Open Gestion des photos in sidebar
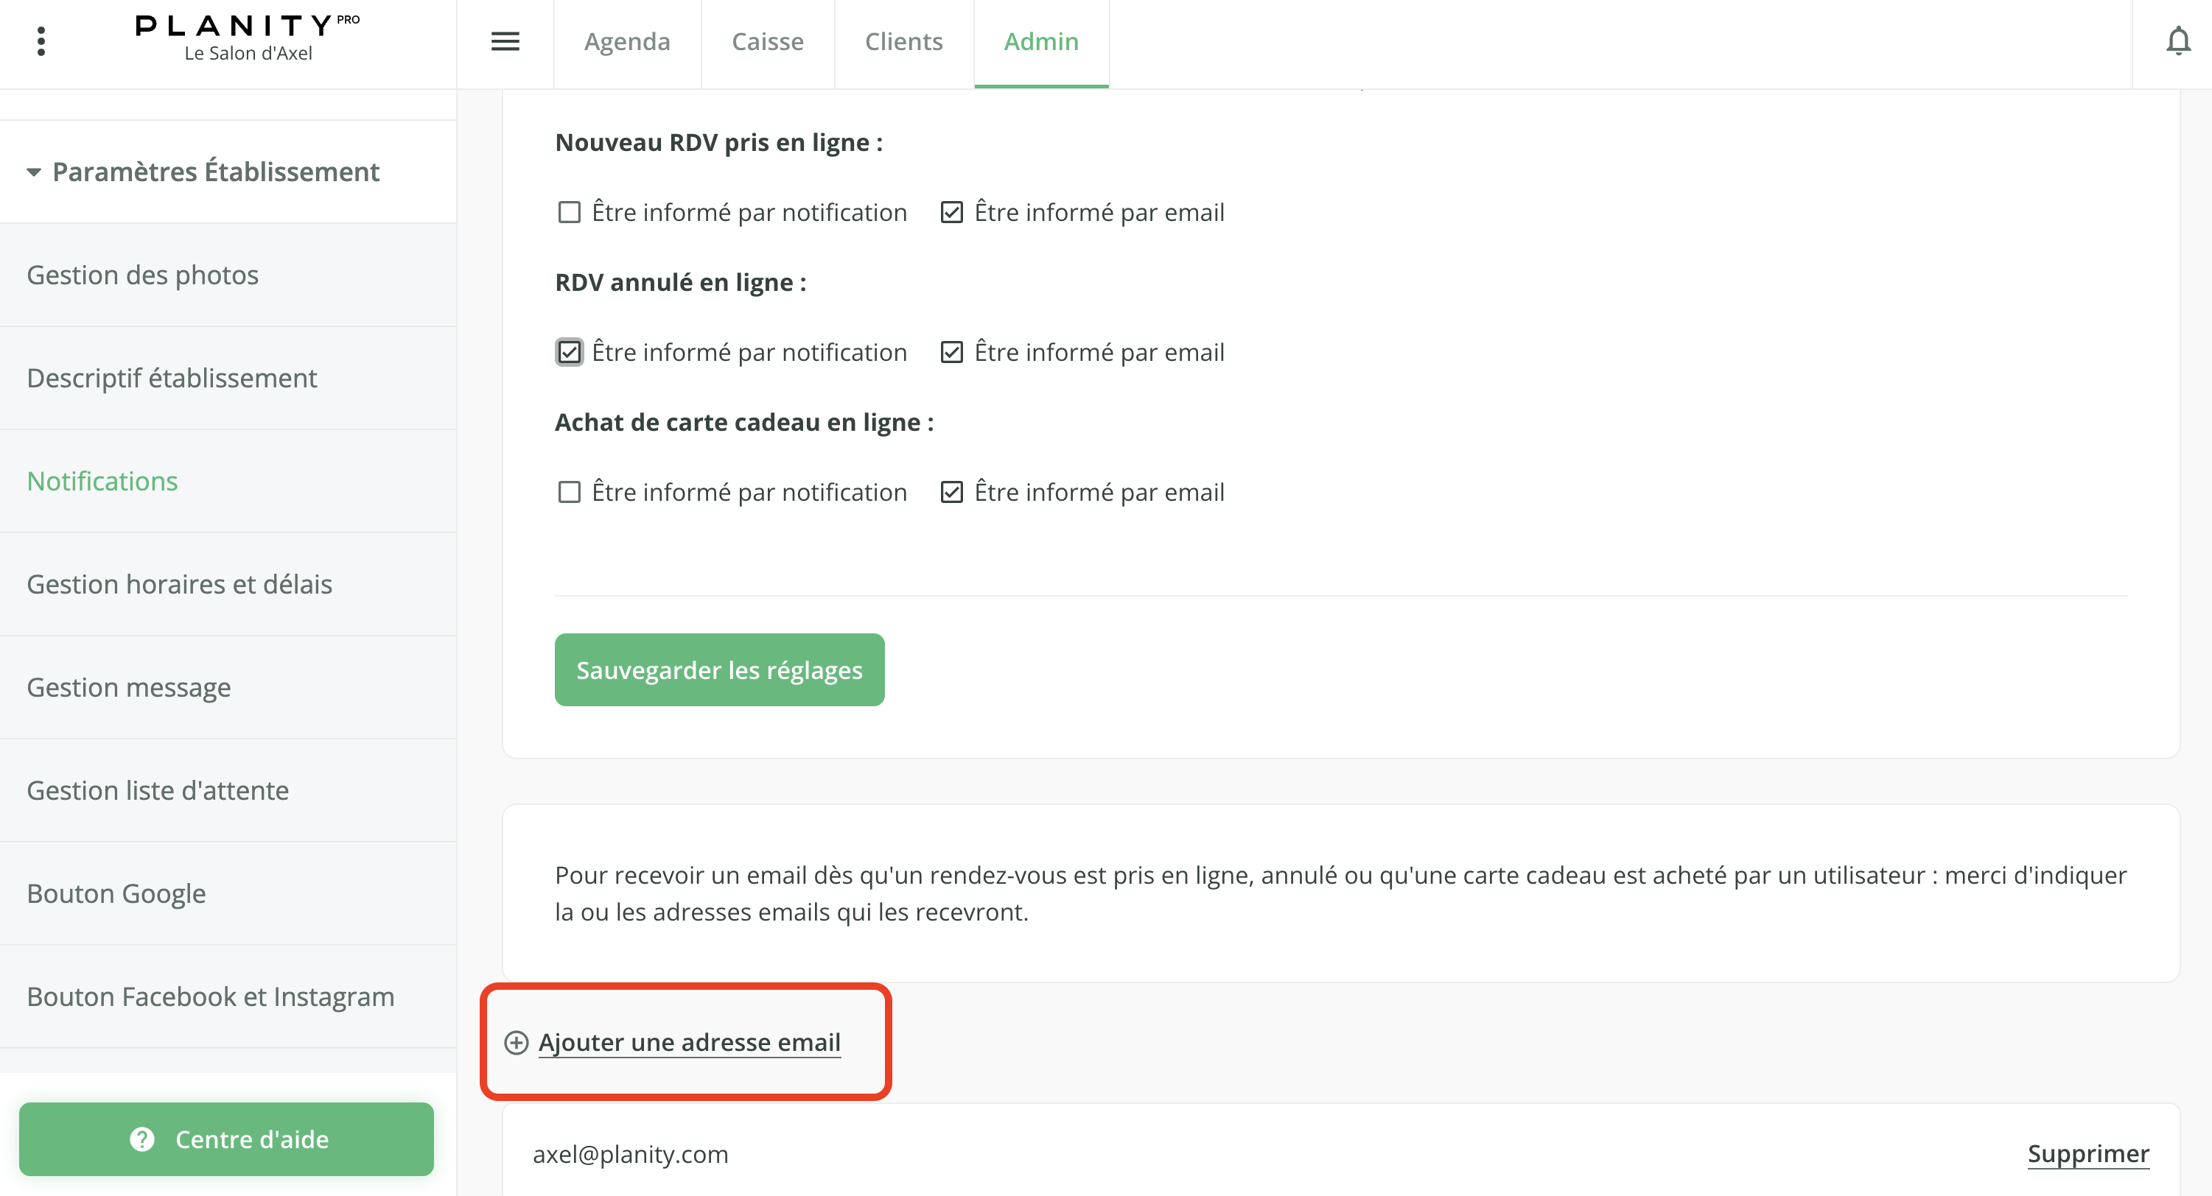Screen dimensions: 2212x1196 (142, 275)
